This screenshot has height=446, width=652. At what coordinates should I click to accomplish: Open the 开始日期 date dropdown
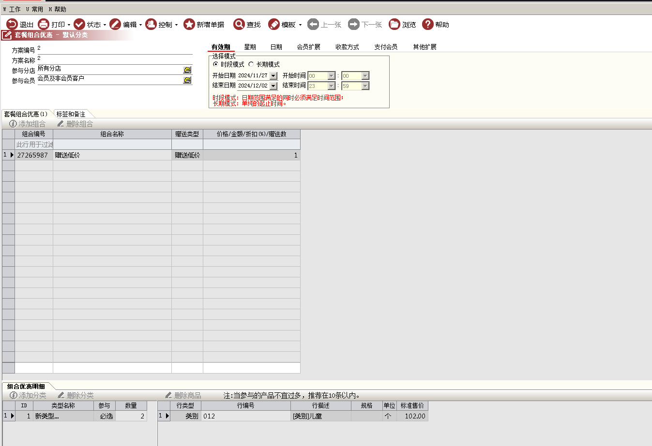click(x=273, y=76)
